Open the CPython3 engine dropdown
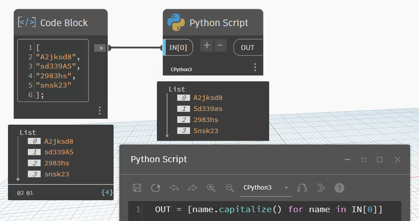 pyautogui.click(x=266, y=188)
